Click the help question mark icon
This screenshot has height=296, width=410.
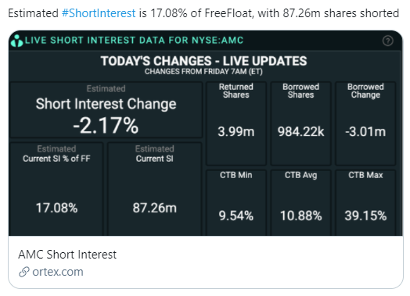[387, 41]
